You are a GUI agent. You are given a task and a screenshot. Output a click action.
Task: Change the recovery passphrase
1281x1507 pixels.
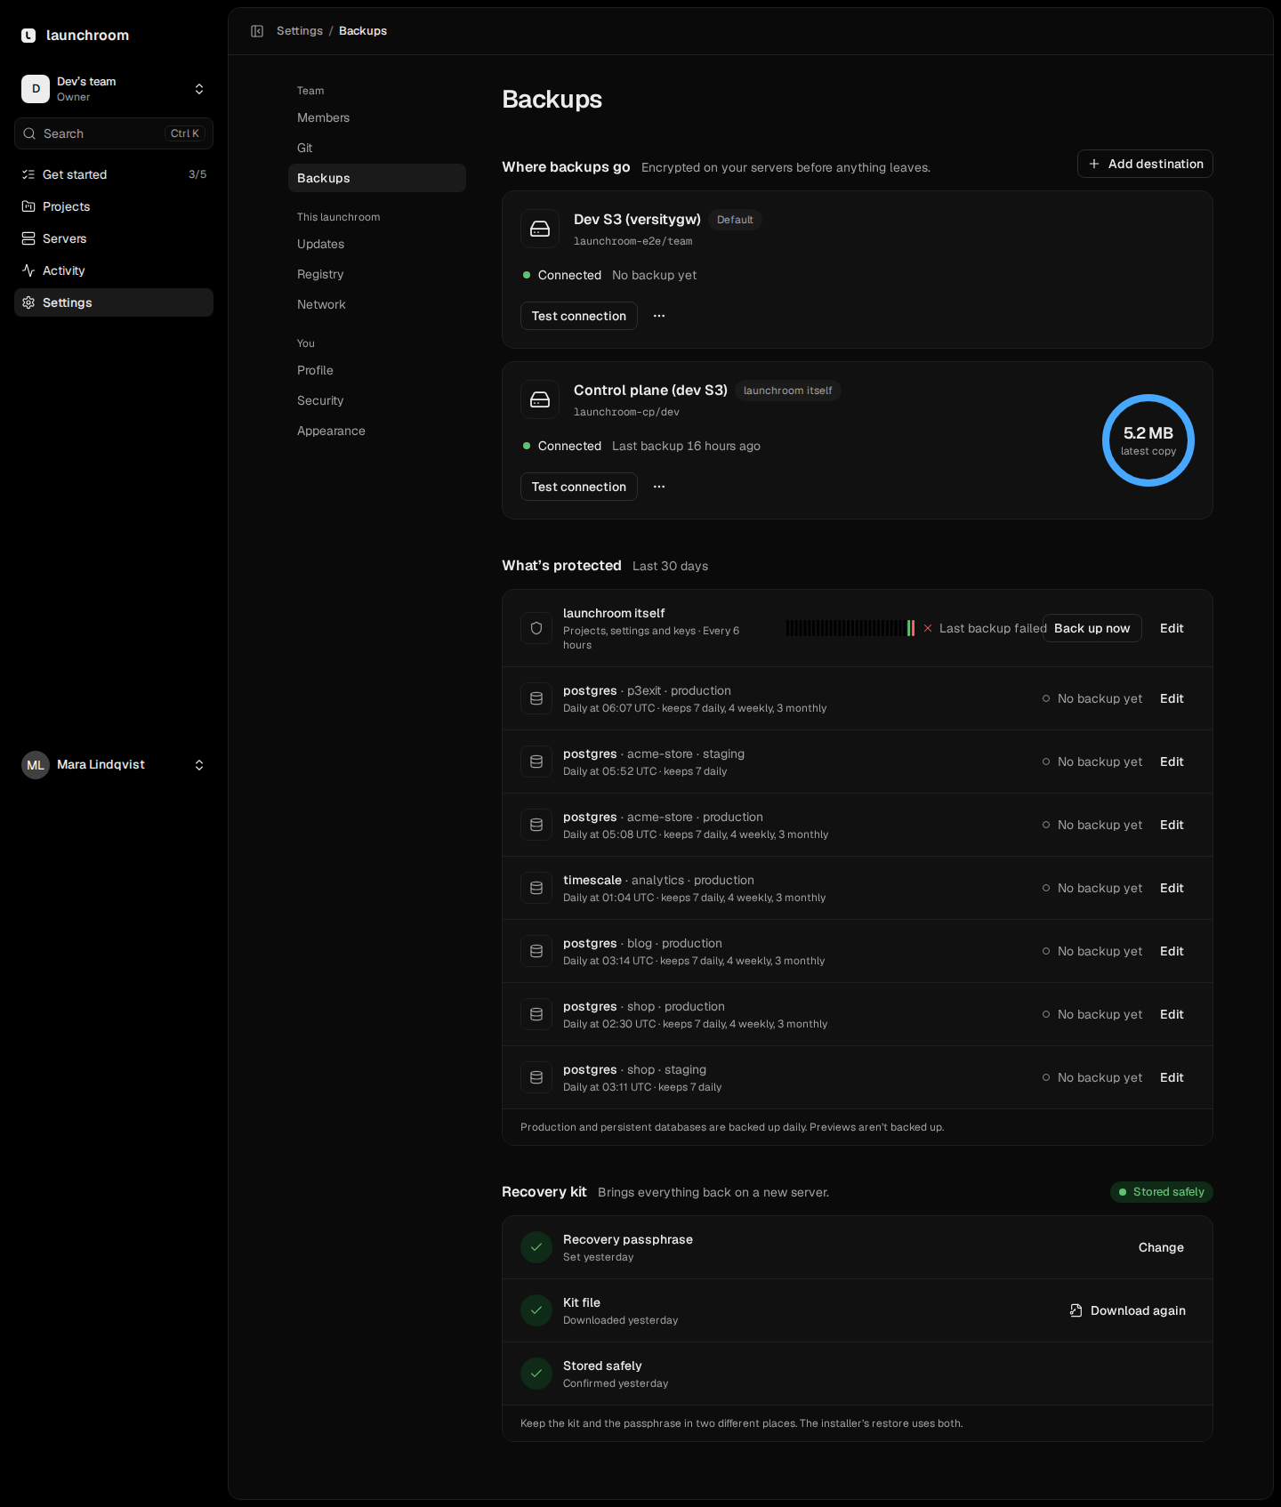[1161, 1247]
